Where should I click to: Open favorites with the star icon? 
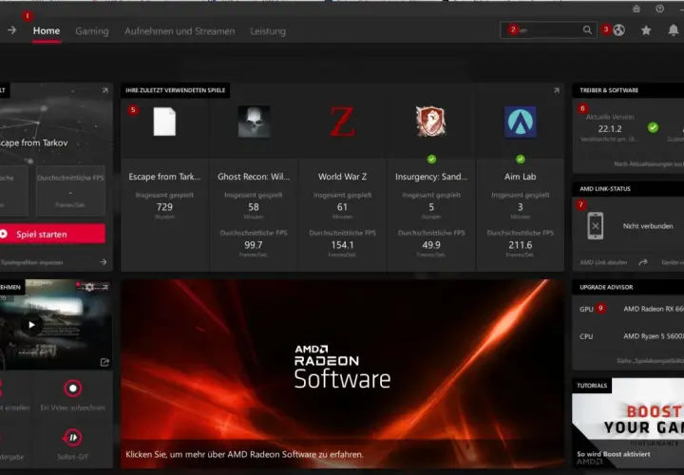click(646, 30)
